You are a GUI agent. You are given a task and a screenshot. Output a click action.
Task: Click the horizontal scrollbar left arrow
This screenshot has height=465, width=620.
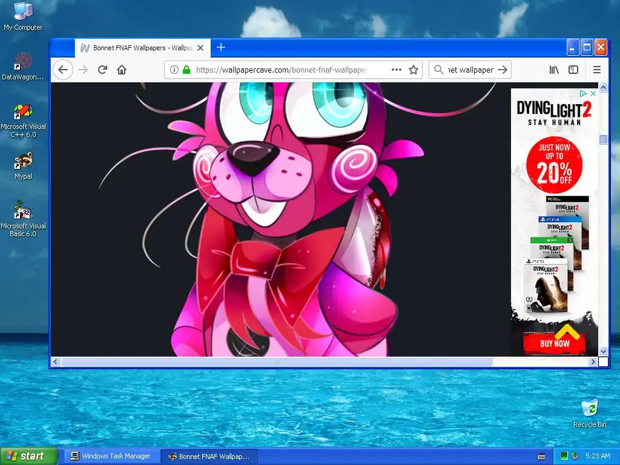point(55,361)
